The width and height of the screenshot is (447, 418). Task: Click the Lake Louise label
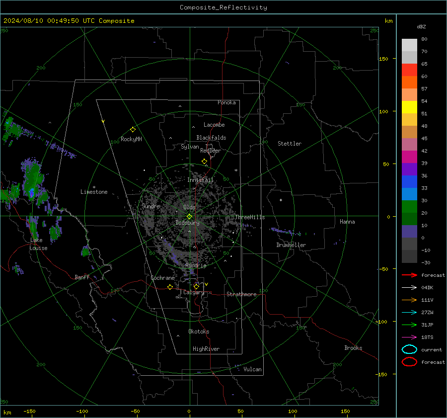(38, 244)
